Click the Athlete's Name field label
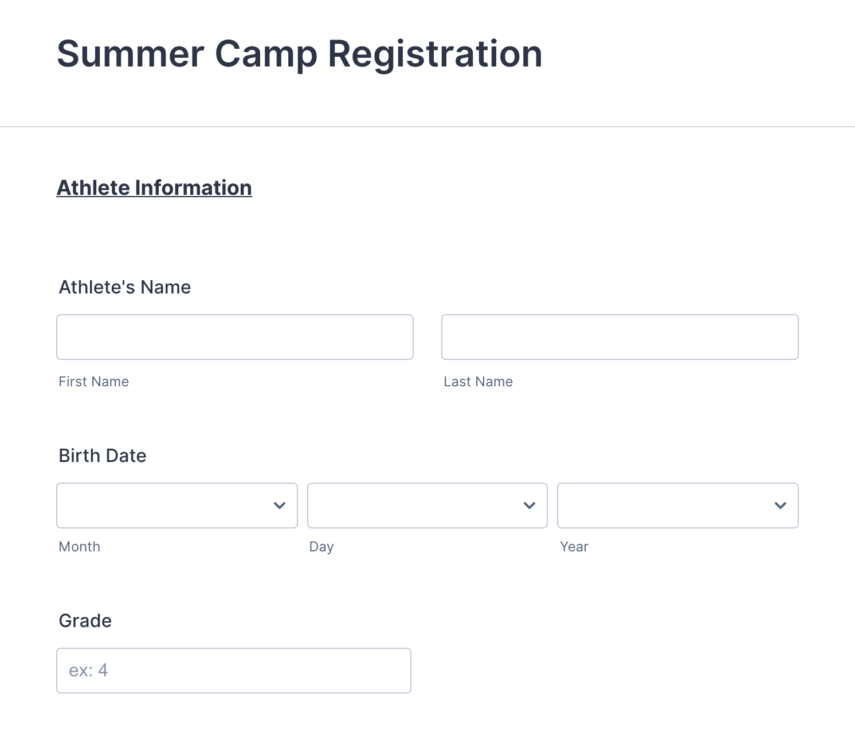The height and width of the screenshot is (744, 855). pyautogui.click(x=125, y=287)
